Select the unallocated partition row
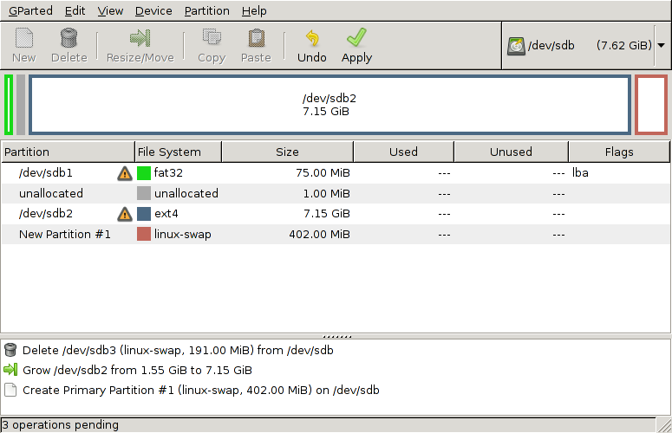672x433 pixels. [x=336, y=193]
